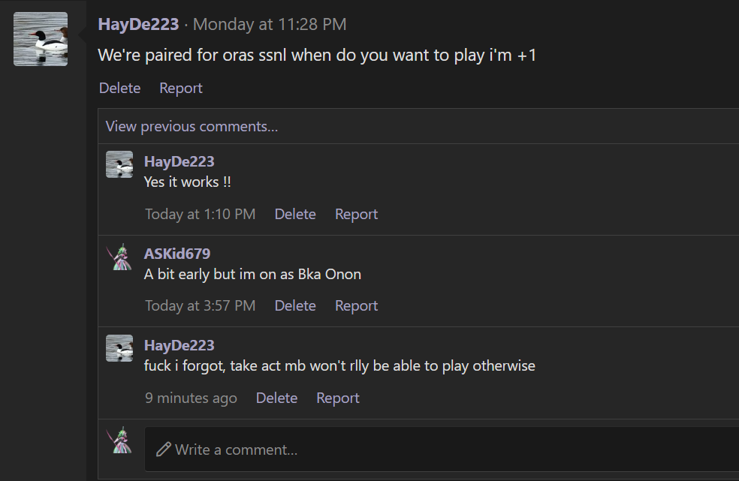This screenshot has width=739, height=481.
Task: Click the pencil icon in comment box
Action: [164, 449]
